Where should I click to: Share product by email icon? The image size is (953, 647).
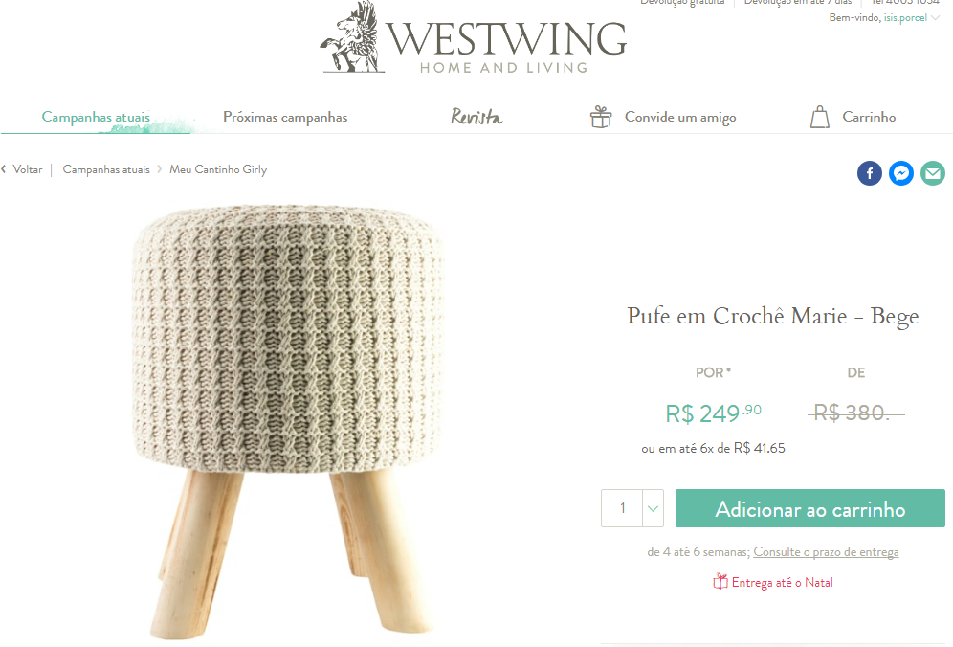[932, 173]
